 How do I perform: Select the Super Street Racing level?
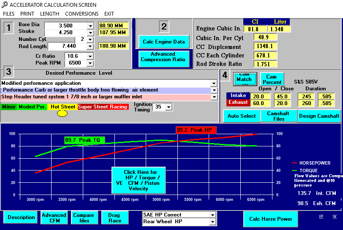pos(103,107)
